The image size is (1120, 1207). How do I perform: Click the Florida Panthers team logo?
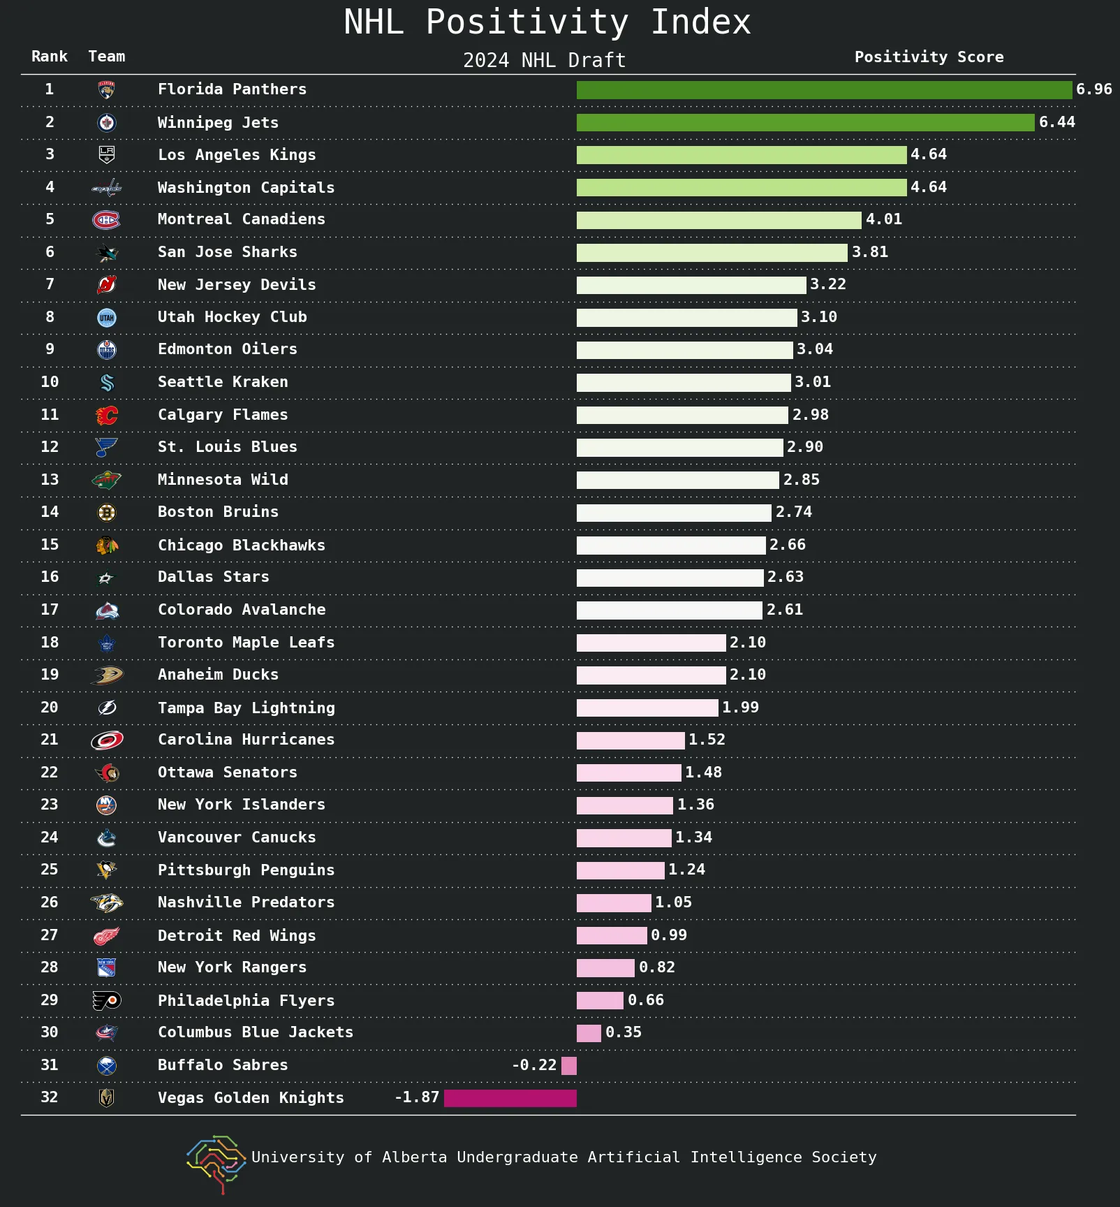106,89
